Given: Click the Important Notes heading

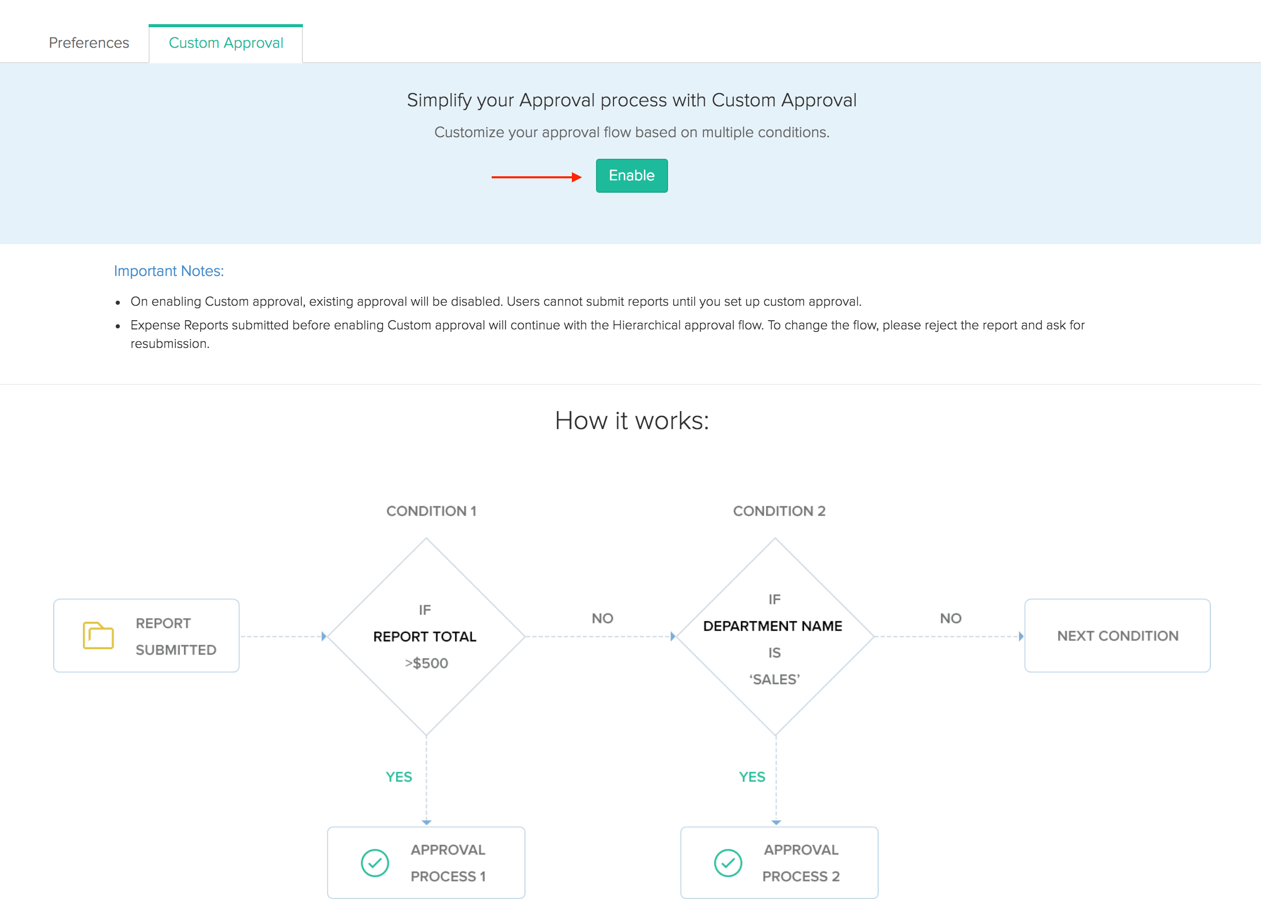Looking at the screenshot, I should (x=169, y=270).
